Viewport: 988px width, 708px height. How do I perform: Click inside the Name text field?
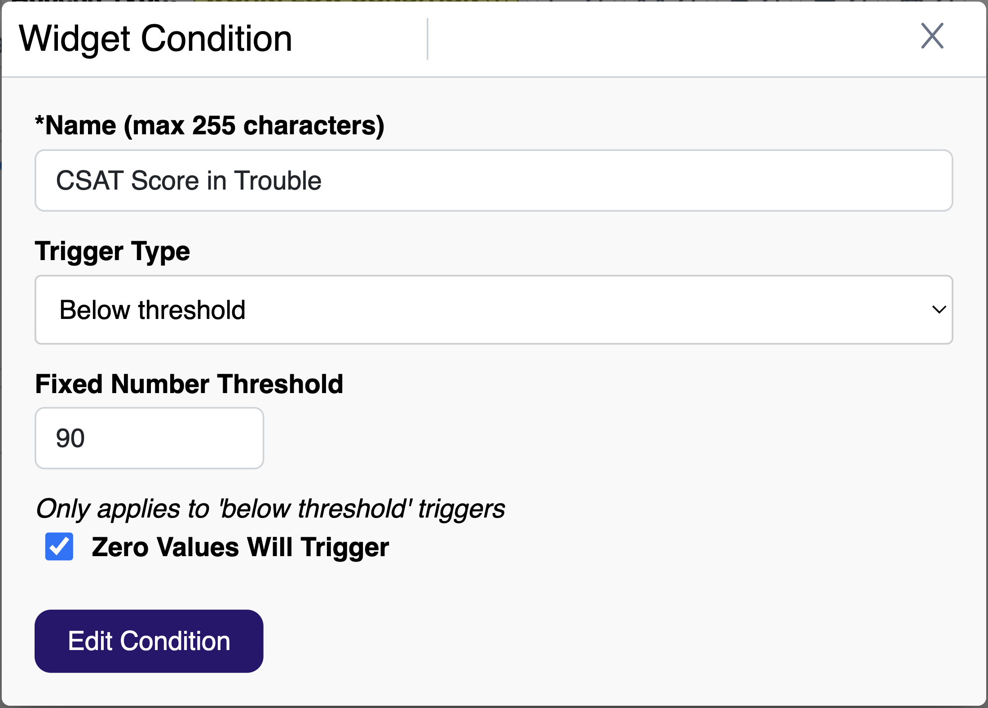click(x=494, y=181)
